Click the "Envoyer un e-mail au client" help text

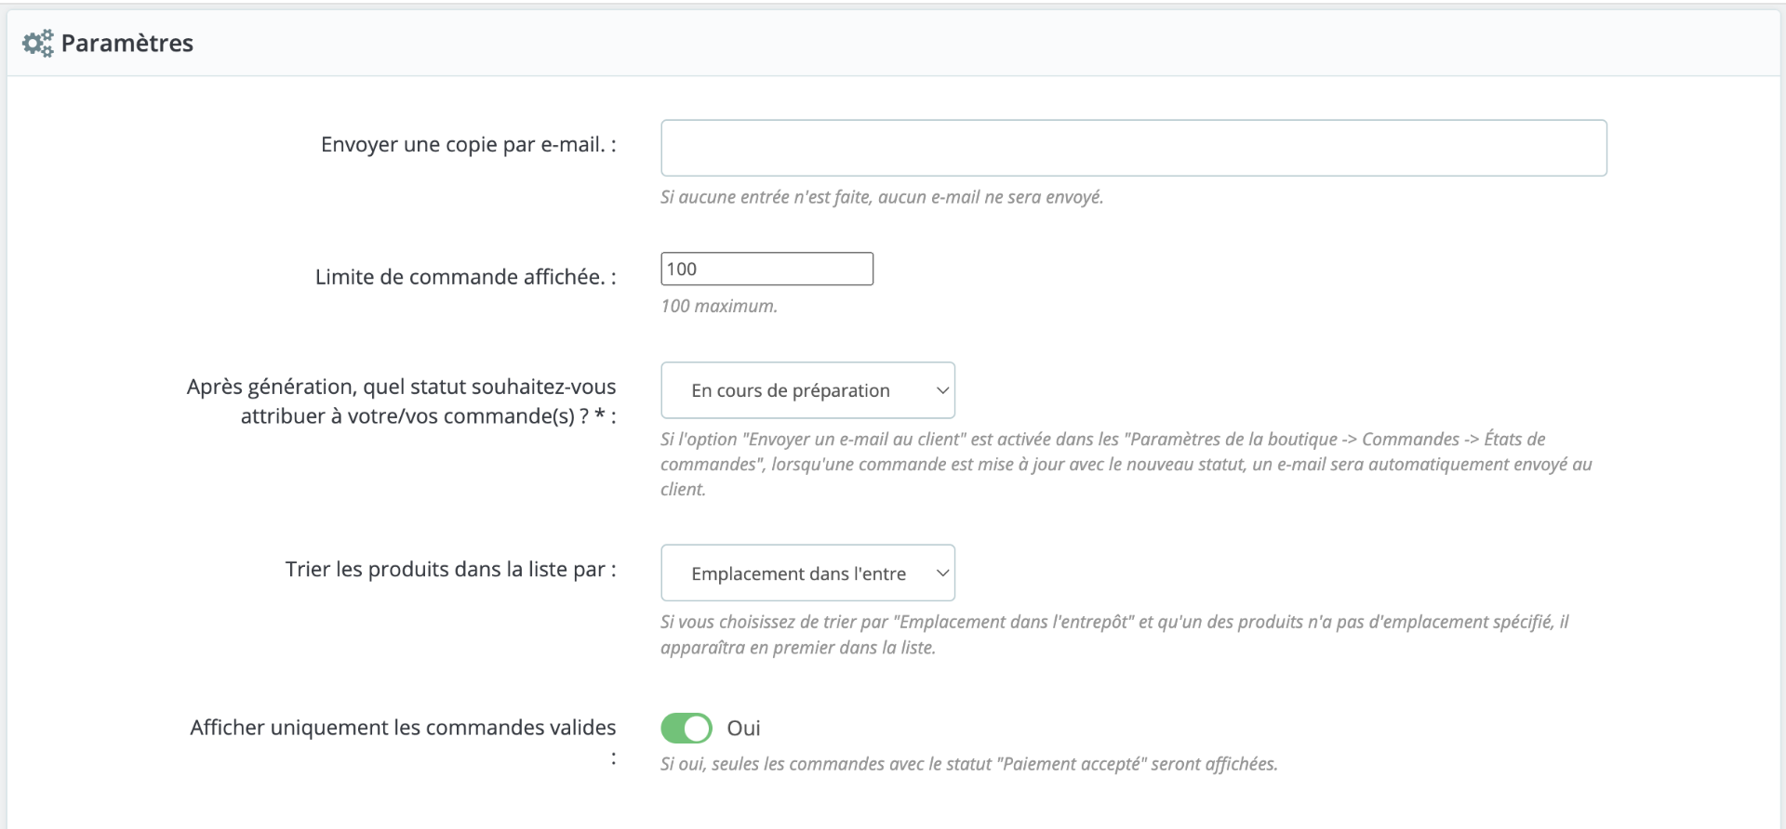tap(1126, 464)
